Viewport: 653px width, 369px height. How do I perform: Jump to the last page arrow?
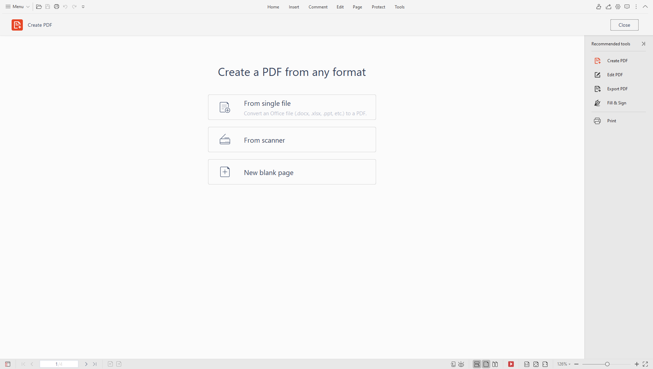click(x=95, y=364)
